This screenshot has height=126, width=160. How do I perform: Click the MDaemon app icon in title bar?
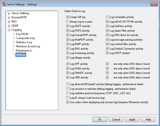pos(4,4)
